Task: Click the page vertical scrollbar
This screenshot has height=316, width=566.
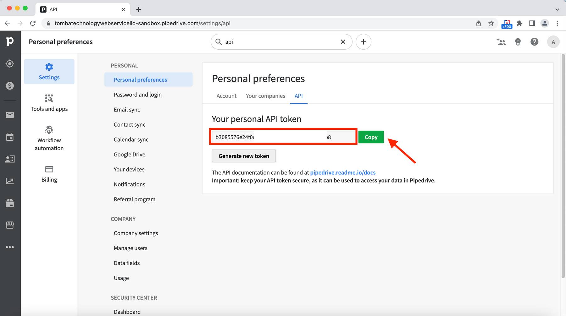Action: click(x=563, y=166)
